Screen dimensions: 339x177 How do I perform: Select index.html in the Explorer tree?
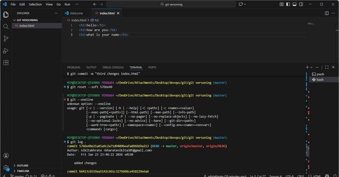pyautogui.click(x=37, y=26)
